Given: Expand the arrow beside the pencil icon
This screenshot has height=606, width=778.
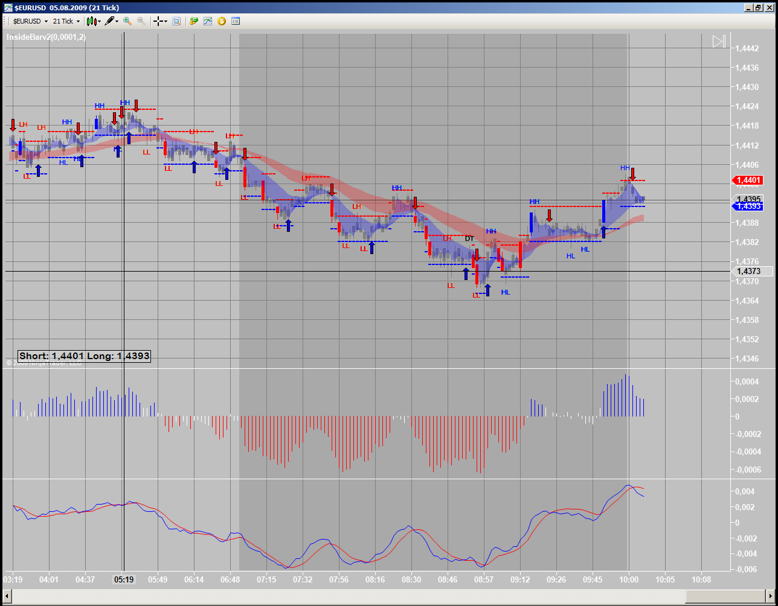Looking at the screenshot, I should 117,21.
